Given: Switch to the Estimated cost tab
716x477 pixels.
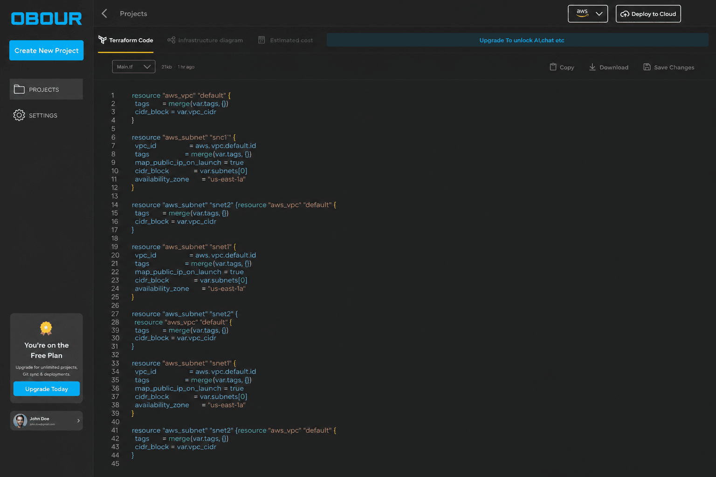Looking at the screenshot, I should 286,40.
